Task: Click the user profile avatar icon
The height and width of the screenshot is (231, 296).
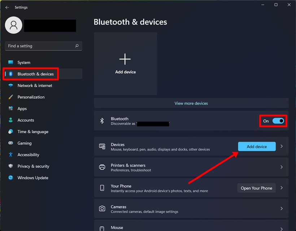Action: pos(14,25)
